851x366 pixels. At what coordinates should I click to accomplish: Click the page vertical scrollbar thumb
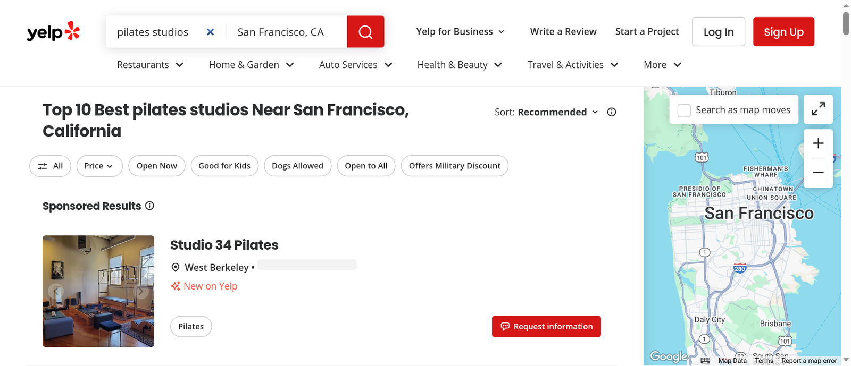tap(846, 23)
